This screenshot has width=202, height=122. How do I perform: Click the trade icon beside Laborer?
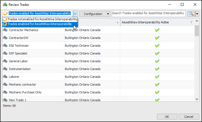tap(5, 77)
